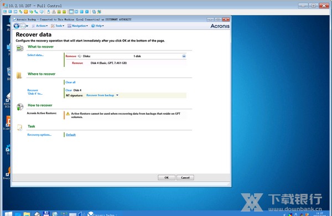Open the Tools menu
This screenshot has width=332, height=216.
(58, 26)
